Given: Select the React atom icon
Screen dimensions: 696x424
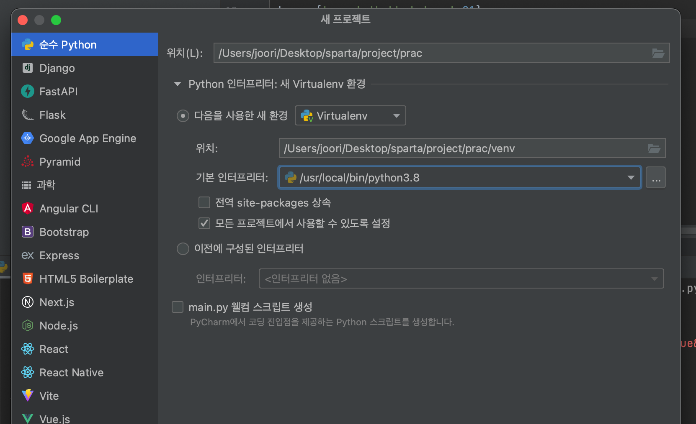Looking at the screenshot, I should pyautogui.click(x=28, y=349).
